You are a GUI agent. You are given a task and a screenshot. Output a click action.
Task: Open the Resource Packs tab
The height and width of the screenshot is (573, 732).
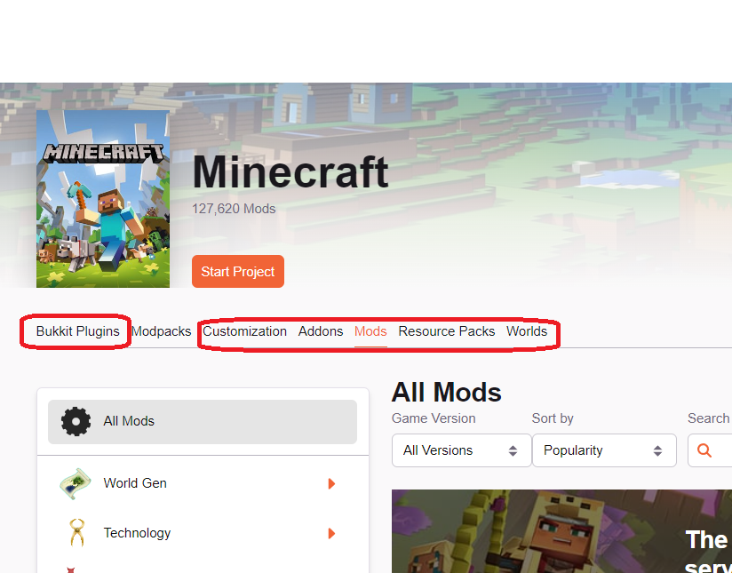[447, 331]
